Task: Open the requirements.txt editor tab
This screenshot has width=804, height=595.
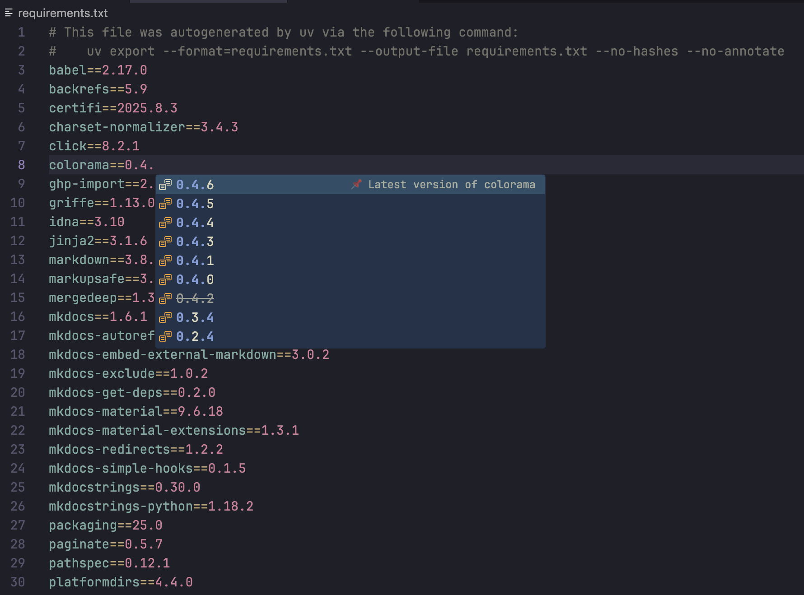Action: (x=63, y=13)
